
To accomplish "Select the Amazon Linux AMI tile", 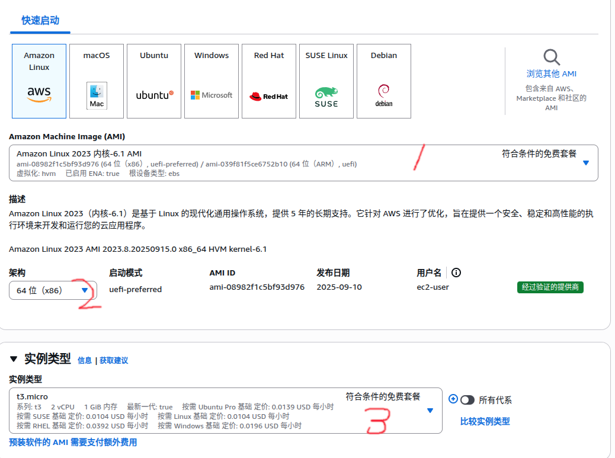I will 39,81.
